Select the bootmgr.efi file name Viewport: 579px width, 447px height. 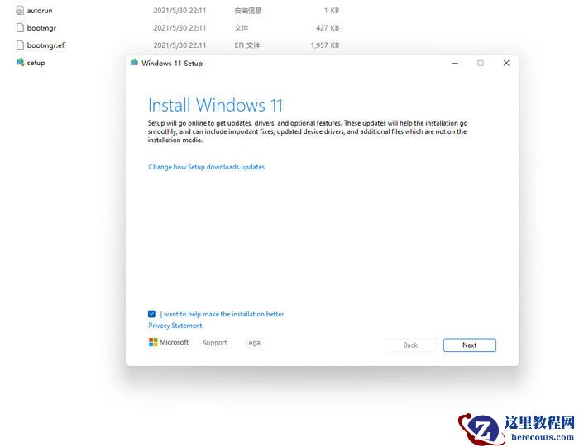click(46, 45)
